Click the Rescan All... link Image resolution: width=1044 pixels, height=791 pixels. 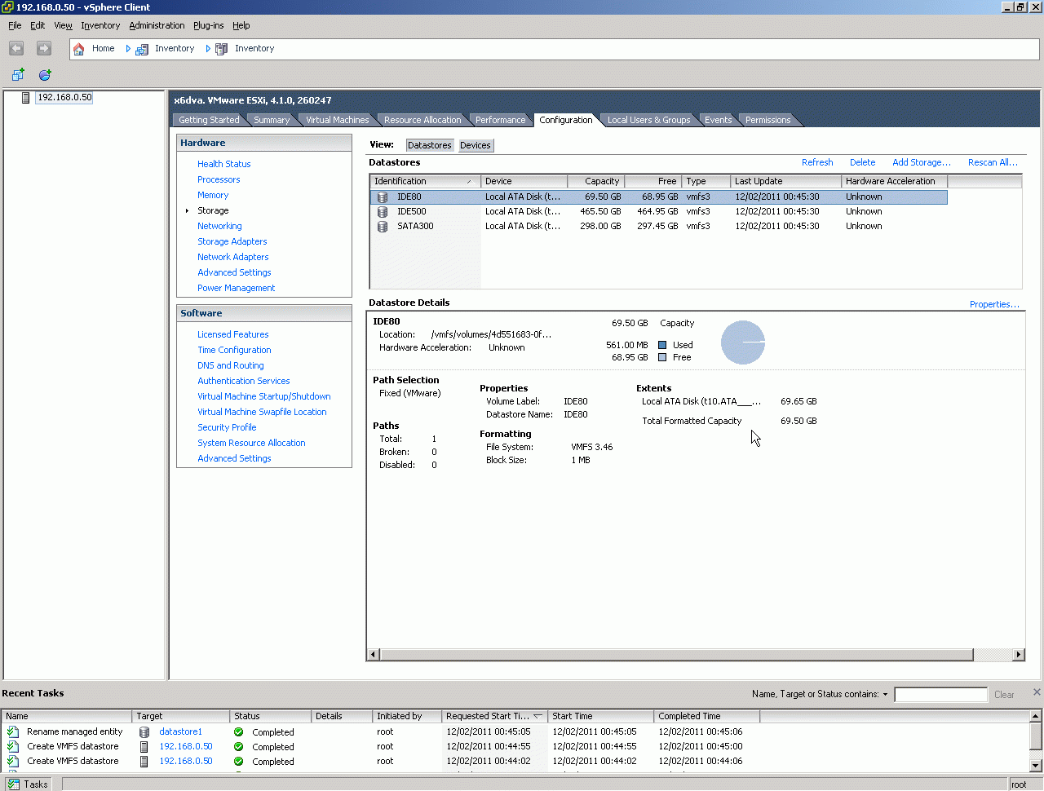click(993, 162)
